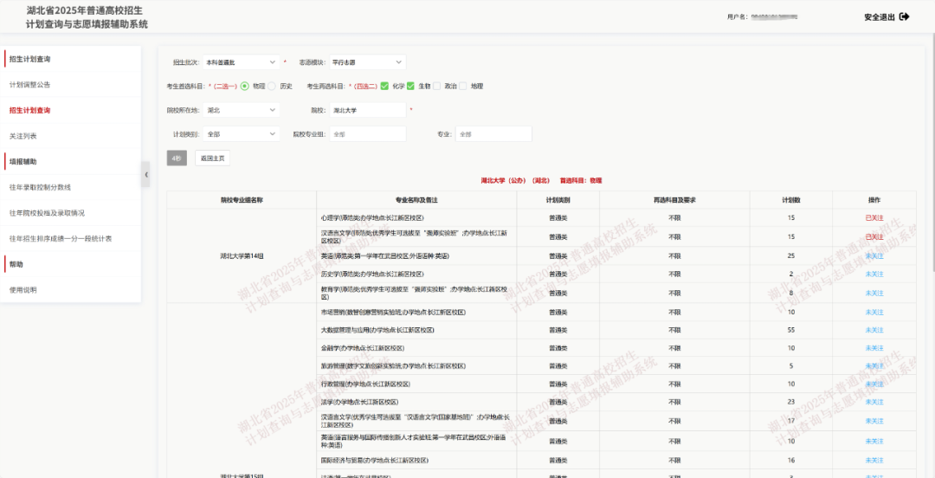Click the 返回主页 button
Viewport: 935px width, 478px height.
coord(212,158)
